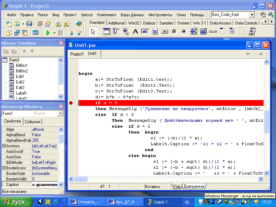
Task: Click the New Form toolbar icon
Action: pyautogui.click(x=36, y=33)
